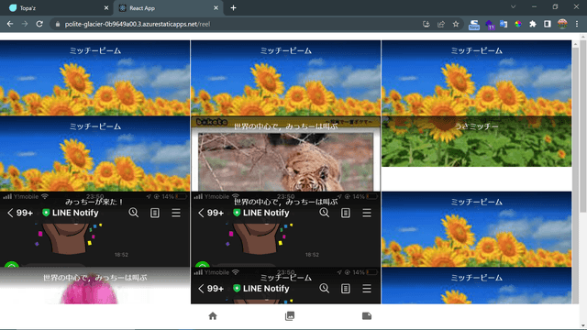Bookmark this page with the star icon
Image resolution: width=587 pixels, height=330 pixels.
[x=456, y=24]
